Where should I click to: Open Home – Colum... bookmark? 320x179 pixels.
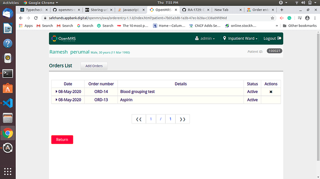point(169,25)
